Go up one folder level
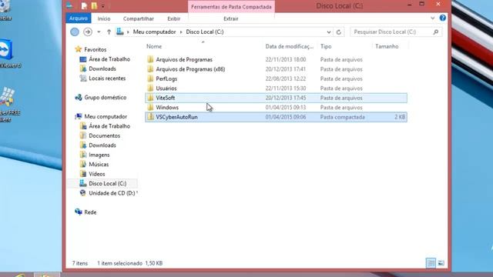This screenshot has height=277, width=493. tap(109, 32)
